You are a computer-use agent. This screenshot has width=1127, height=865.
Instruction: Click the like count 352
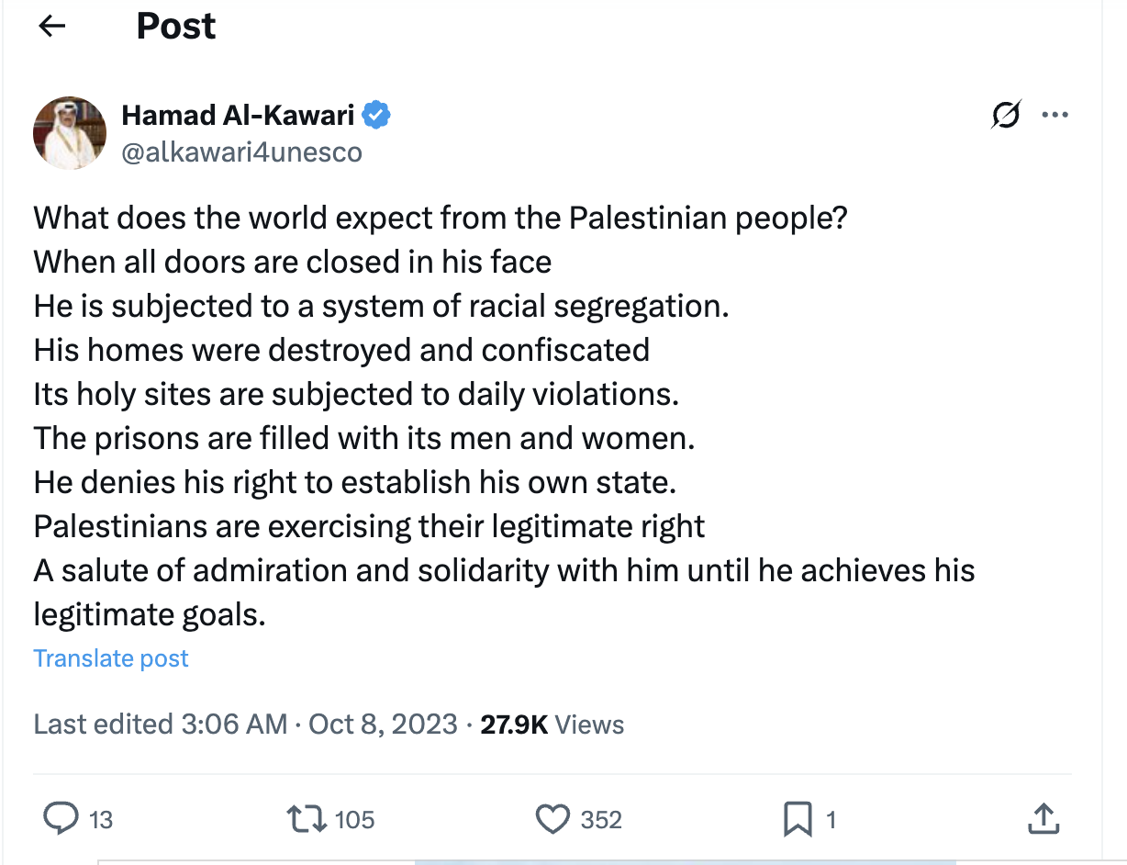[x=601, y=819]
